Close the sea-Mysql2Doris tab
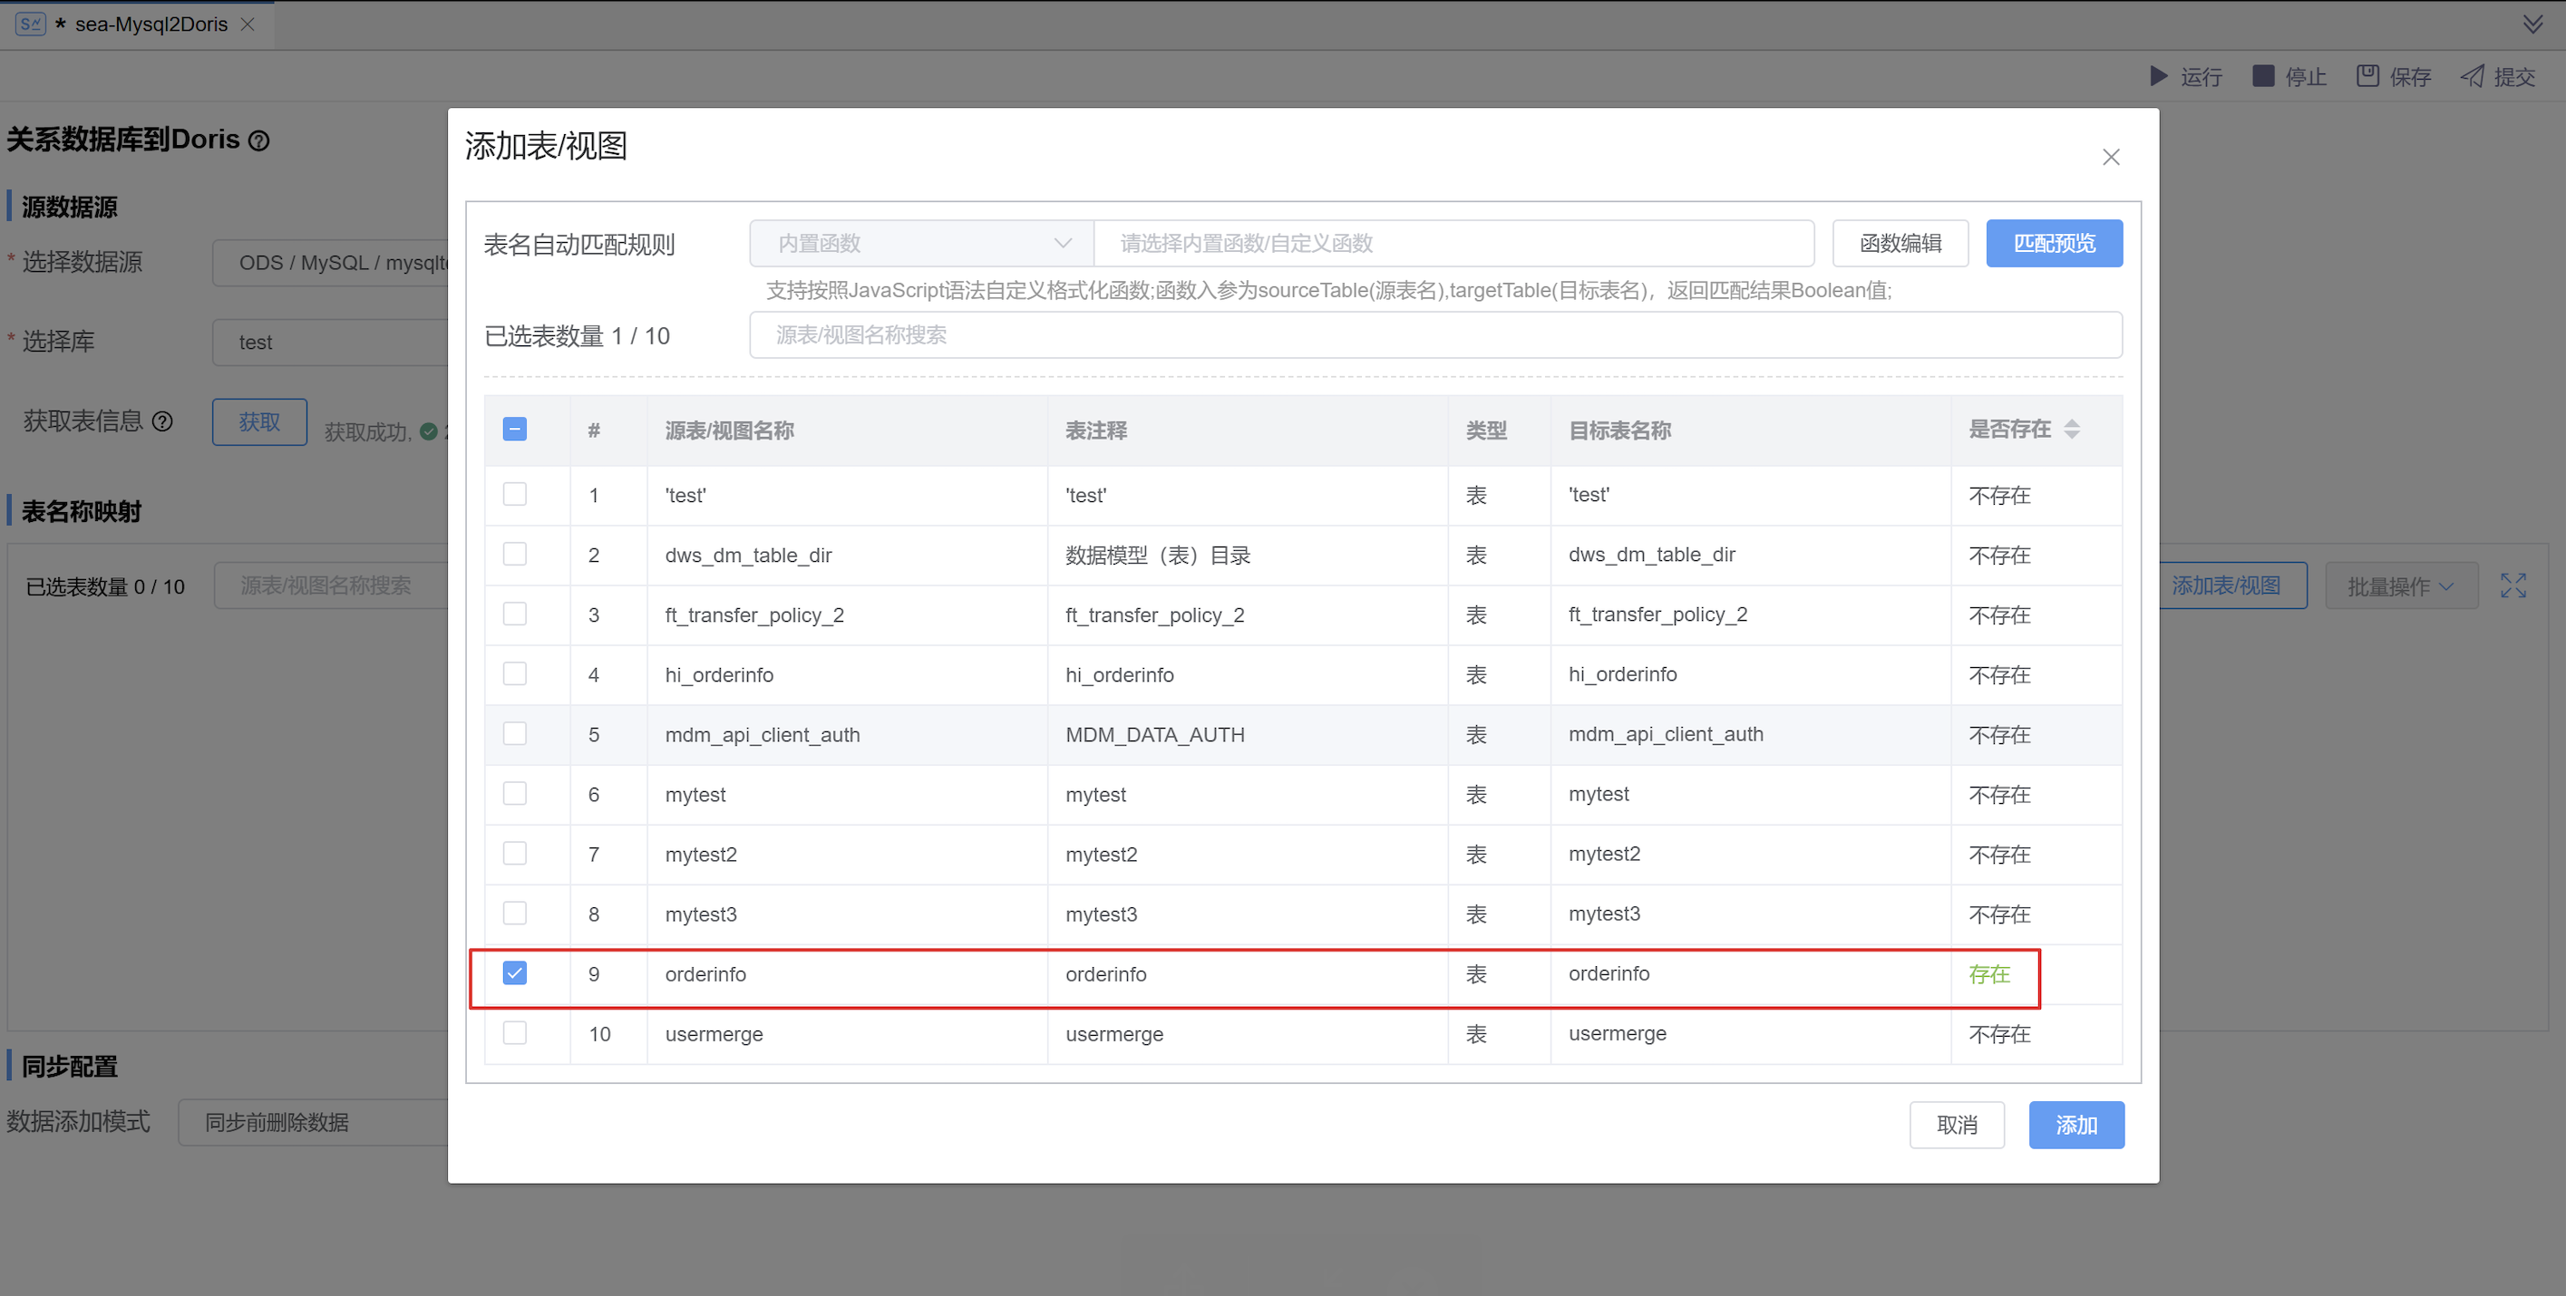 [x=248, y=24]
